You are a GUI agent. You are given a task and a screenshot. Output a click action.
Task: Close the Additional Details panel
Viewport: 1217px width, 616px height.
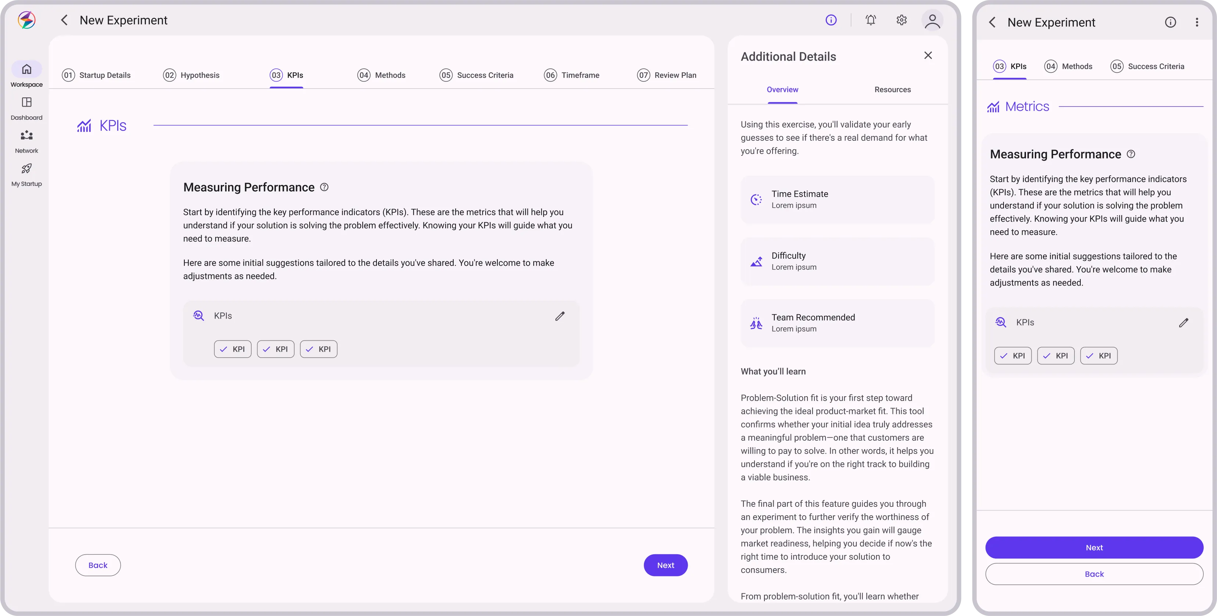(x=928, y=55)
